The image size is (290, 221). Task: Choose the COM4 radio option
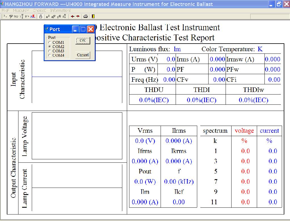(x=50, y=55)
